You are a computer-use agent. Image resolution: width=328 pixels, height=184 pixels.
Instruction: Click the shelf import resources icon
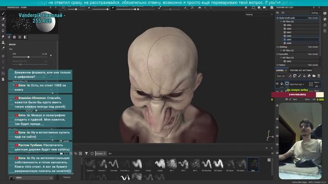coord(80,153)
